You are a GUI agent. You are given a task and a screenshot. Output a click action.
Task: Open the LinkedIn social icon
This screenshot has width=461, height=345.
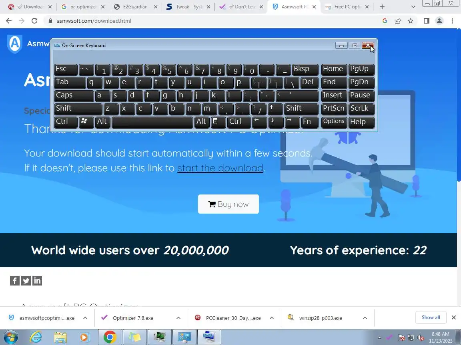(37, 281)
